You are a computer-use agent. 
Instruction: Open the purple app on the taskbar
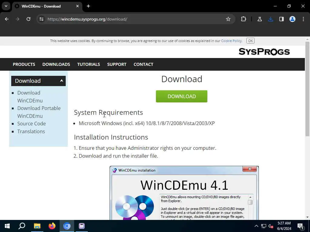click(x=82, y=226)
